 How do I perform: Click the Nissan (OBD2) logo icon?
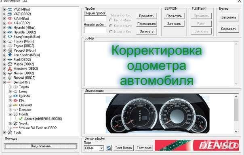click(x=10, y=73)
